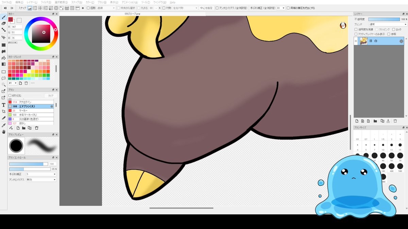Select the Eyedropper tool
Screen dimensions: 408x229
click(x=3, y=125)
